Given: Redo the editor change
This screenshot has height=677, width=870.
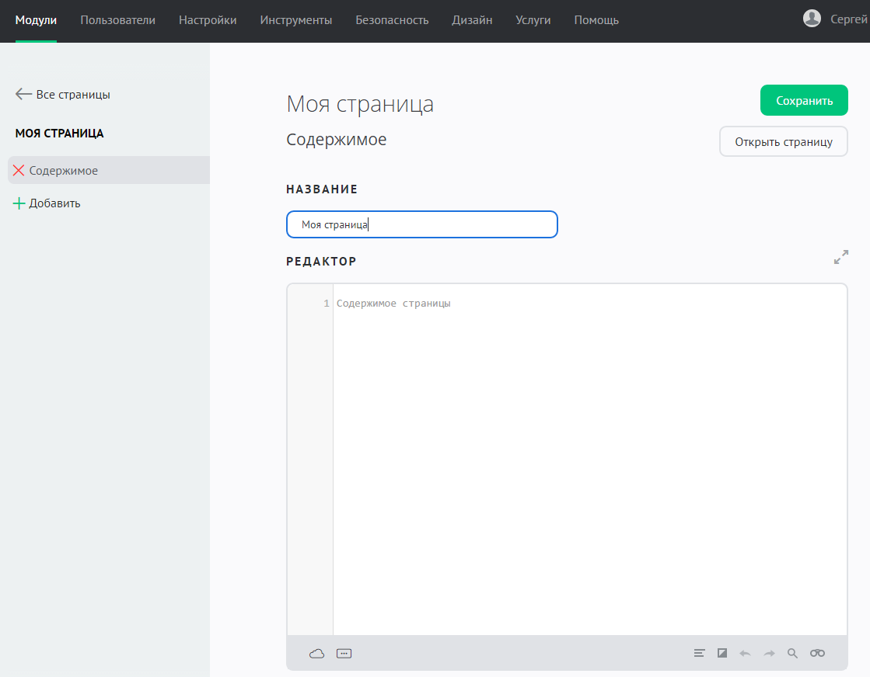Looking at the screenshot, I should 769,654.
